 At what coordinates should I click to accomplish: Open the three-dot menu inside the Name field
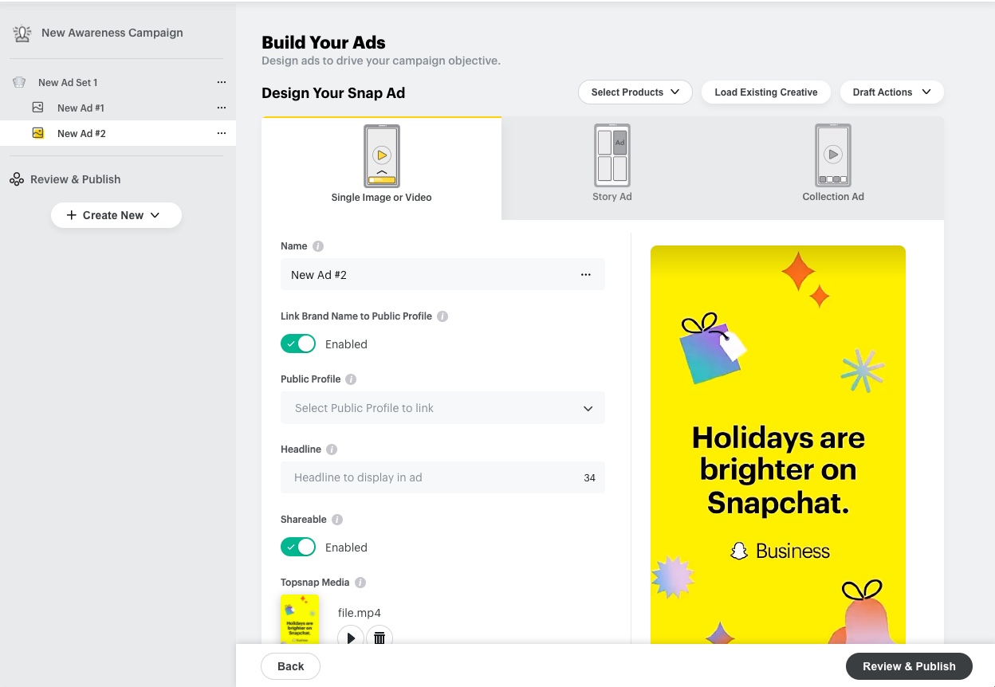coord(586,275)
